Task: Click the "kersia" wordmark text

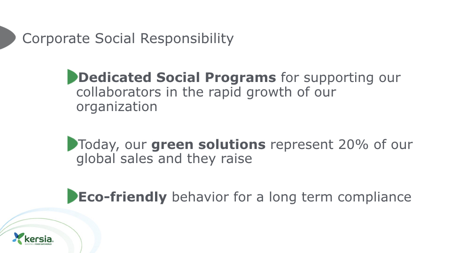Action: 39,238
